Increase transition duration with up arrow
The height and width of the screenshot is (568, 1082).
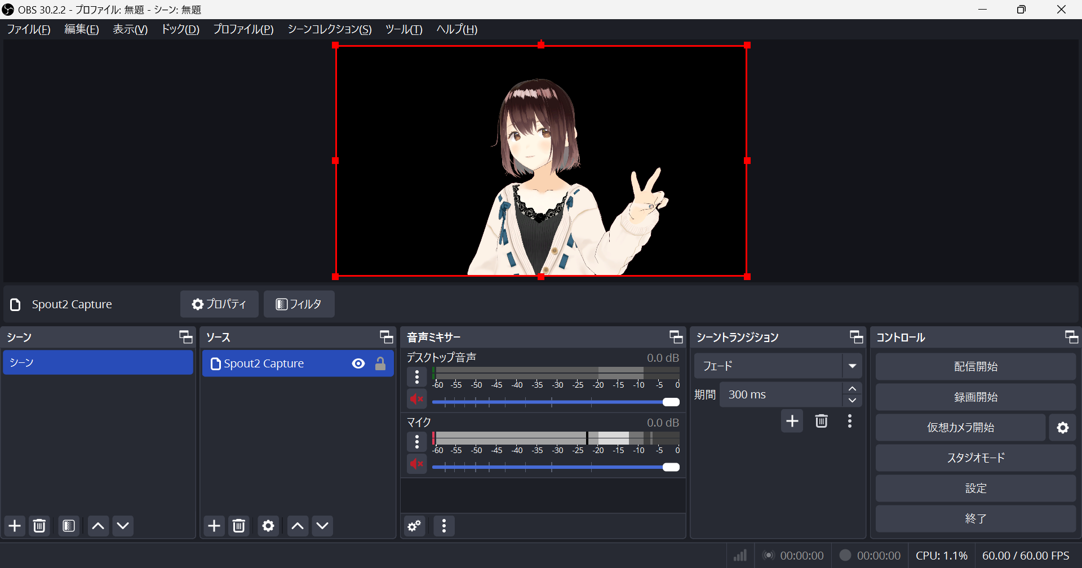(852, 389)
